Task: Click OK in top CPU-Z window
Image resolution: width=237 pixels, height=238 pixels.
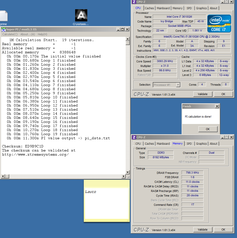Action: pos(223,94)
